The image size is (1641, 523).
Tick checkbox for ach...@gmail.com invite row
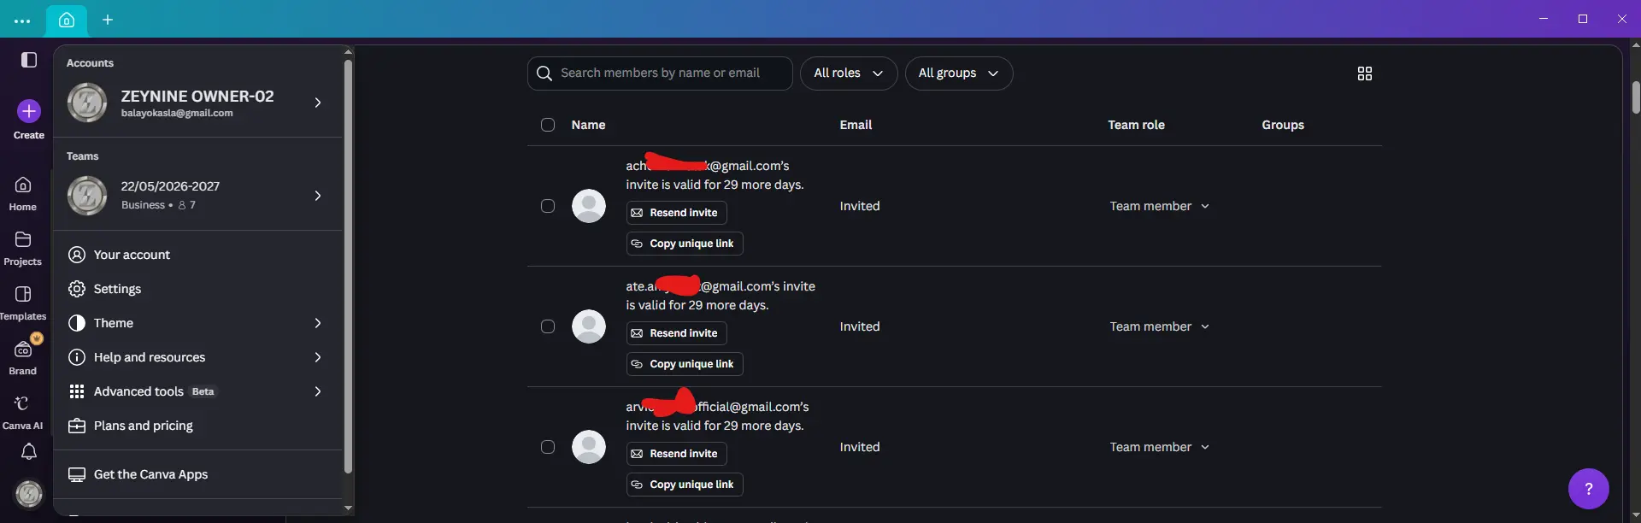coord(548,206)
